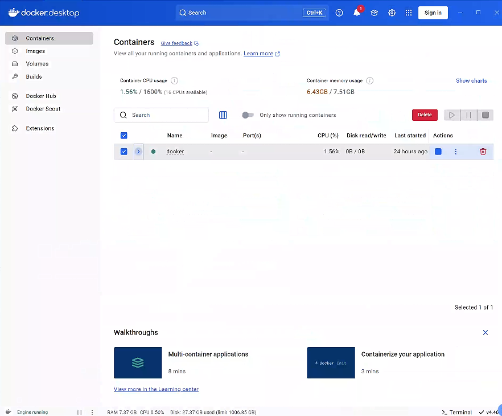Open the Containers section in the sidebar

[49, 38]
